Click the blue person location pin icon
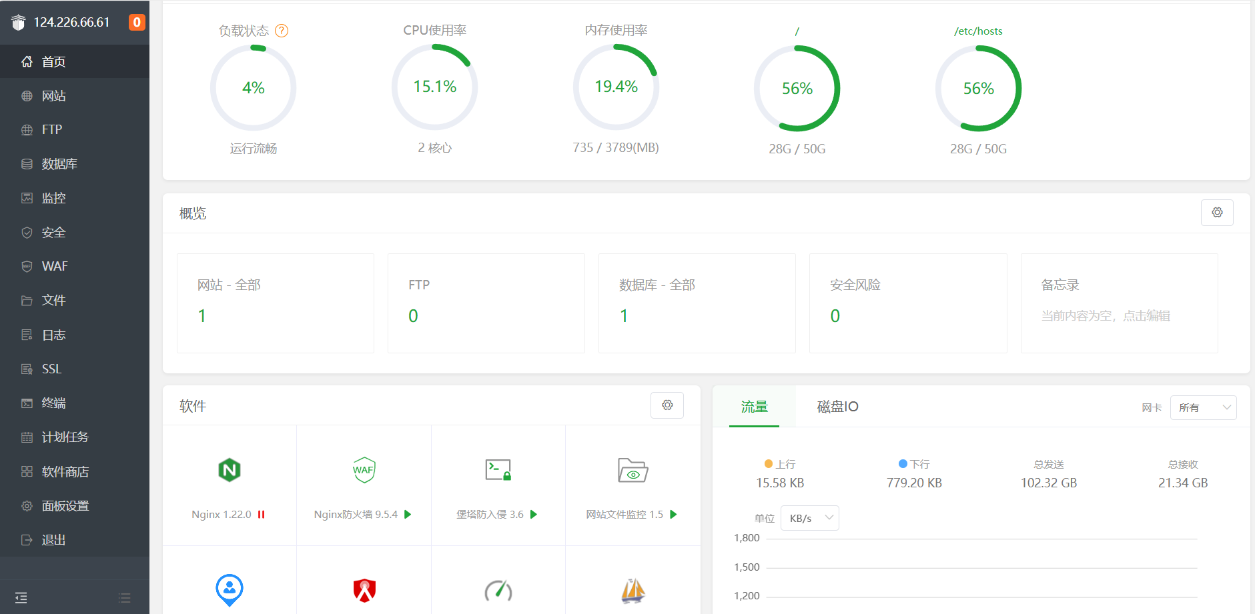 point(230,590)
